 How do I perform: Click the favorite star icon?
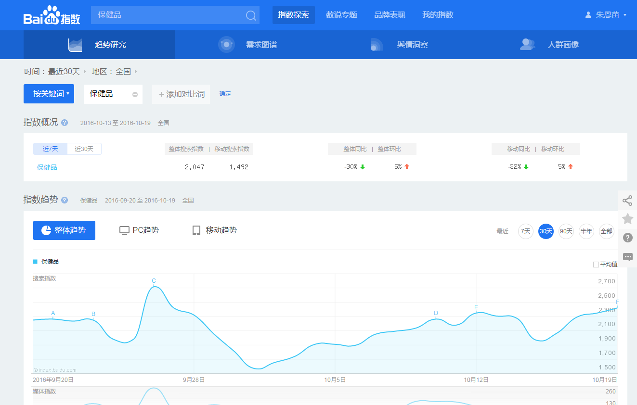[627, 219]
